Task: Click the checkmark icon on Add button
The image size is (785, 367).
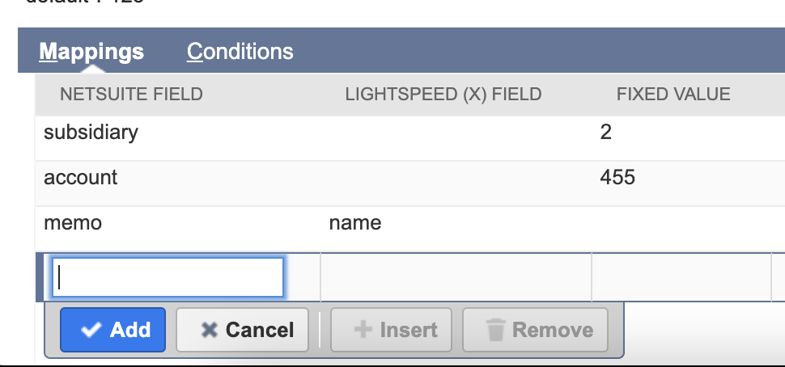Action: [91, 330]
